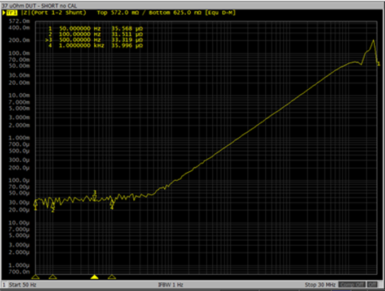Click the 1.000m y-axis label
The height and width of the screenshot is (291, 385).
coord(19,138)
